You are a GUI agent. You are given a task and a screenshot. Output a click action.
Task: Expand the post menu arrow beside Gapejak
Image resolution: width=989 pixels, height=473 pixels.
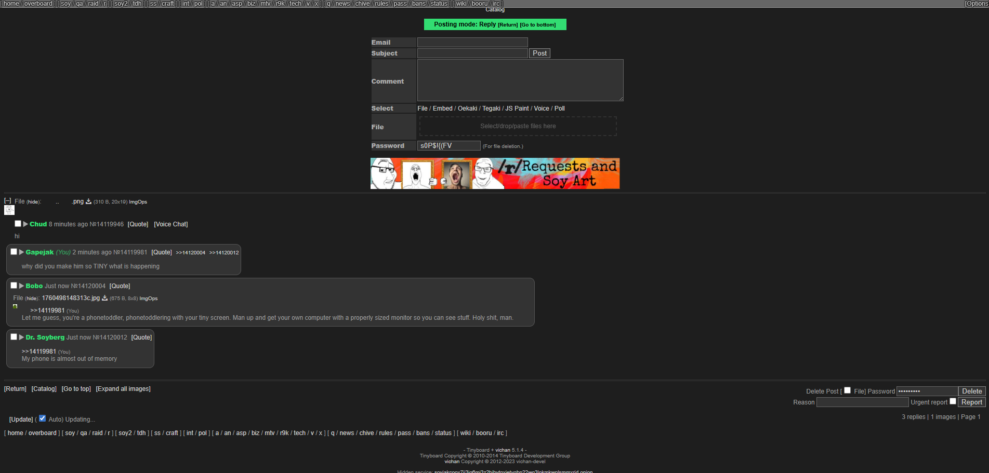pos(21,252)
